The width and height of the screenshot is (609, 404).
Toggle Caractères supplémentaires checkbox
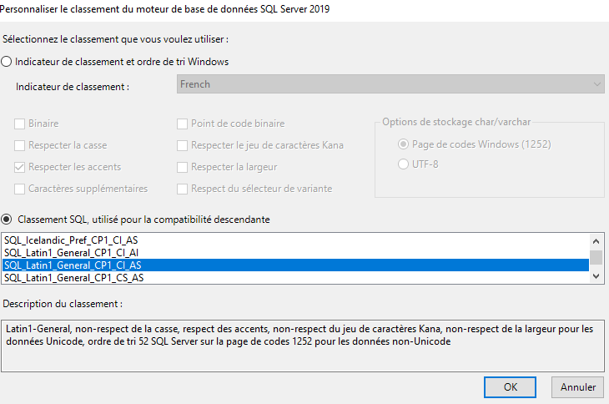point(20,189)
